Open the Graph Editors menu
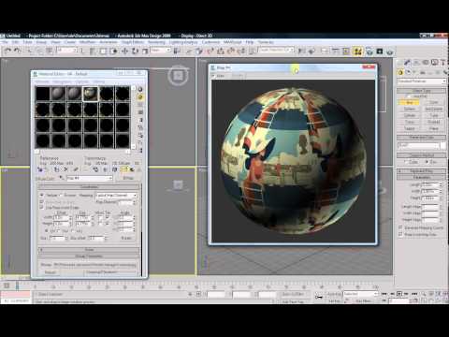449x337 pixels. pos(133,42)
